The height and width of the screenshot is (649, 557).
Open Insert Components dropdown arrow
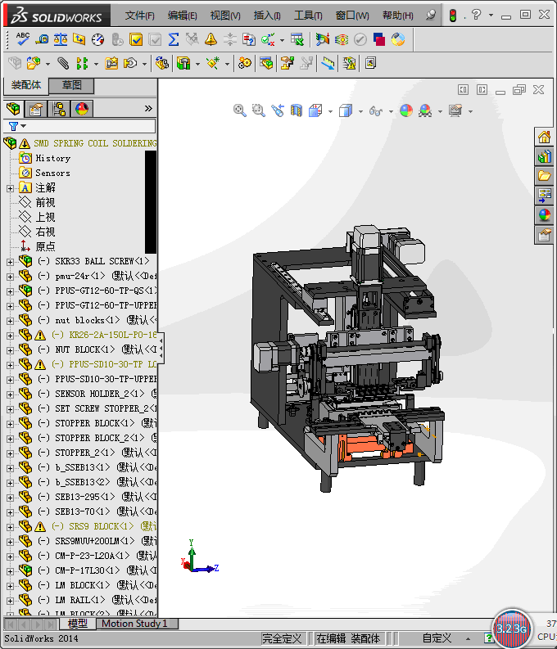tap(48, 64)
